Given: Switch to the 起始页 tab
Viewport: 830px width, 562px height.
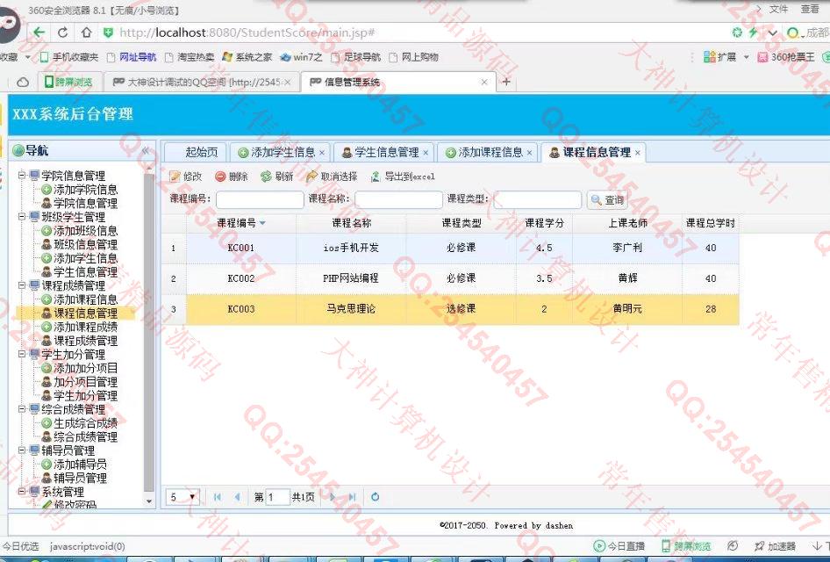Looking at the screenshot, I should [197, 153].
